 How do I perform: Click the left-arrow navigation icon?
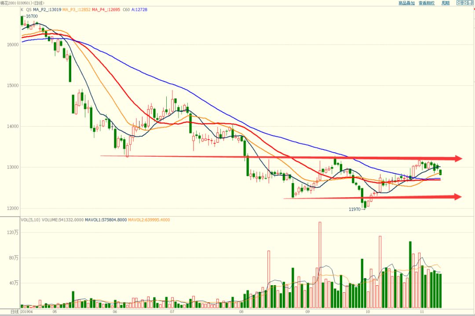[459, 3]
